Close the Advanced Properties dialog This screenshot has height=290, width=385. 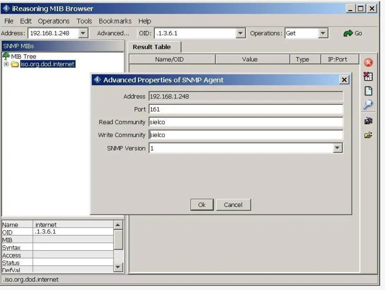[x=344, y=80]
